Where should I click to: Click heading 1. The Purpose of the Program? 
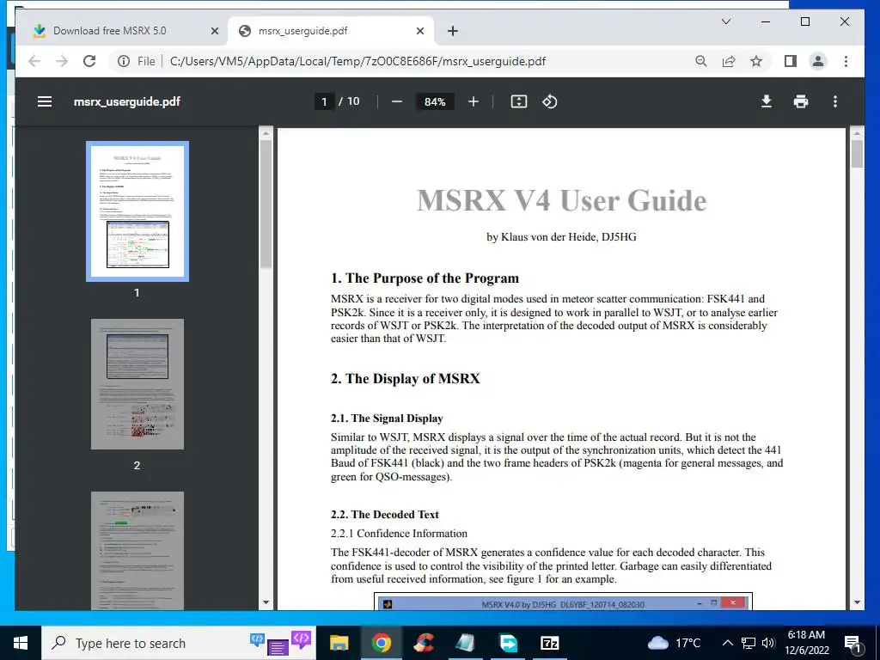pyautogui.click(x=425, y=278)
